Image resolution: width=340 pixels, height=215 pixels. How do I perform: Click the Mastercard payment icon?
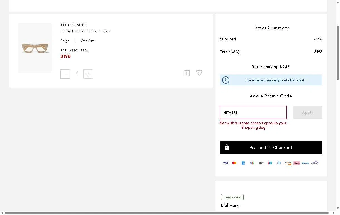coord(234,163)
